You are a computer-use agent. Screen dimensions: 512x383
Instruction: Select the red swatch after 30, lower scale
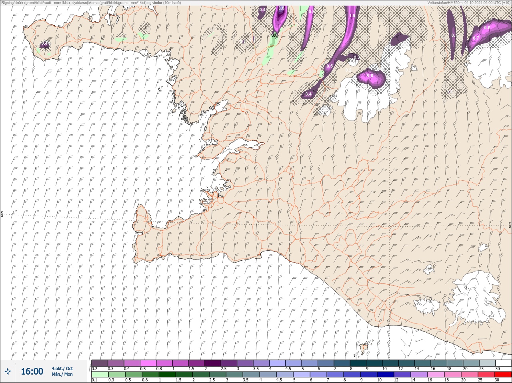pos(503,375)
